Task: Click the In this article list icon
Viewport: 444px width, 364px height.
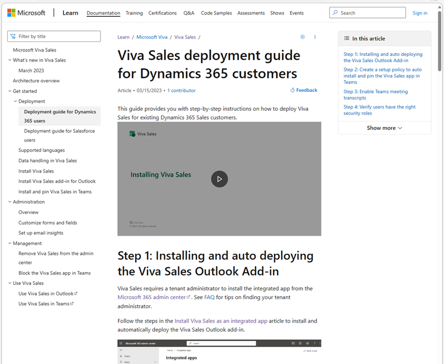Action: point(346,38)
